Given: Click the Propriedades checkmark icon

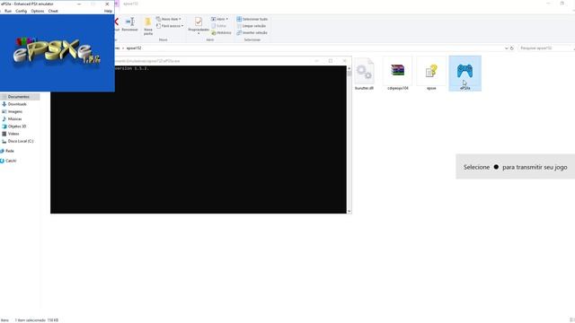Looking at the screenshot, I should coord(199,22).
